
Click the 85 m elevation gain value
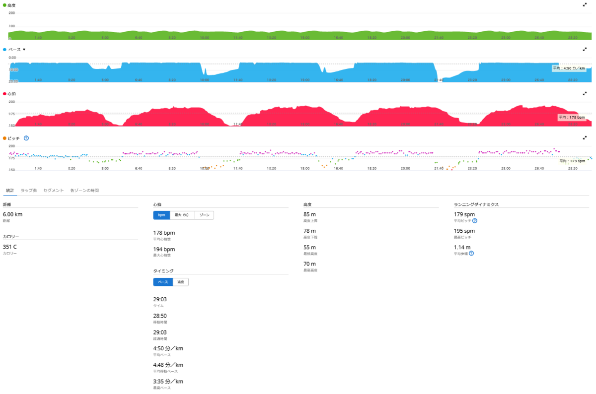pyautogui.click(x=310, y=214)
